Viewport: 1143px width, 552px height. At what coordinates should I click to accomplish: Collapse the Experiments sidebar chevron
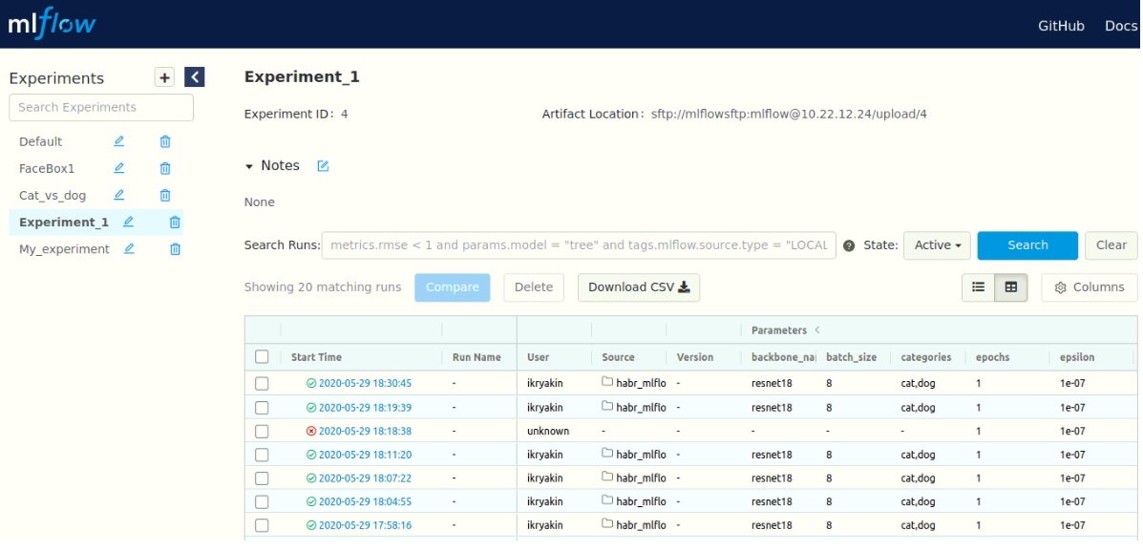195,77
